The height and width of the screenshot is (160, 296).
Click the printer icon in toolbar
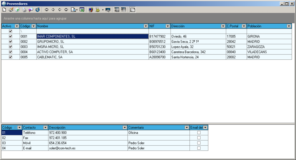click(x=24, y=10)
